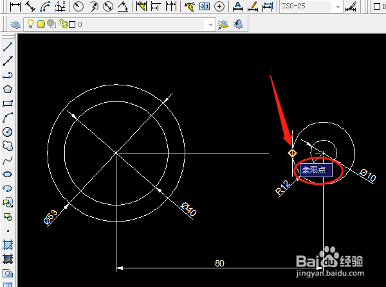The image size is (386, 287).
Task: Open the Layer Properties Manager
Action: tap(15, 24)
